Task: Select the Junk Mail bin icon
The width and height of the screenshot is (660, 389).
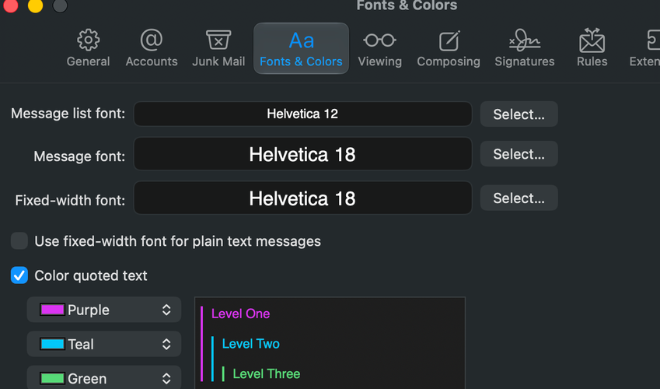Action: pyautogui.click(x=218, y=40)
